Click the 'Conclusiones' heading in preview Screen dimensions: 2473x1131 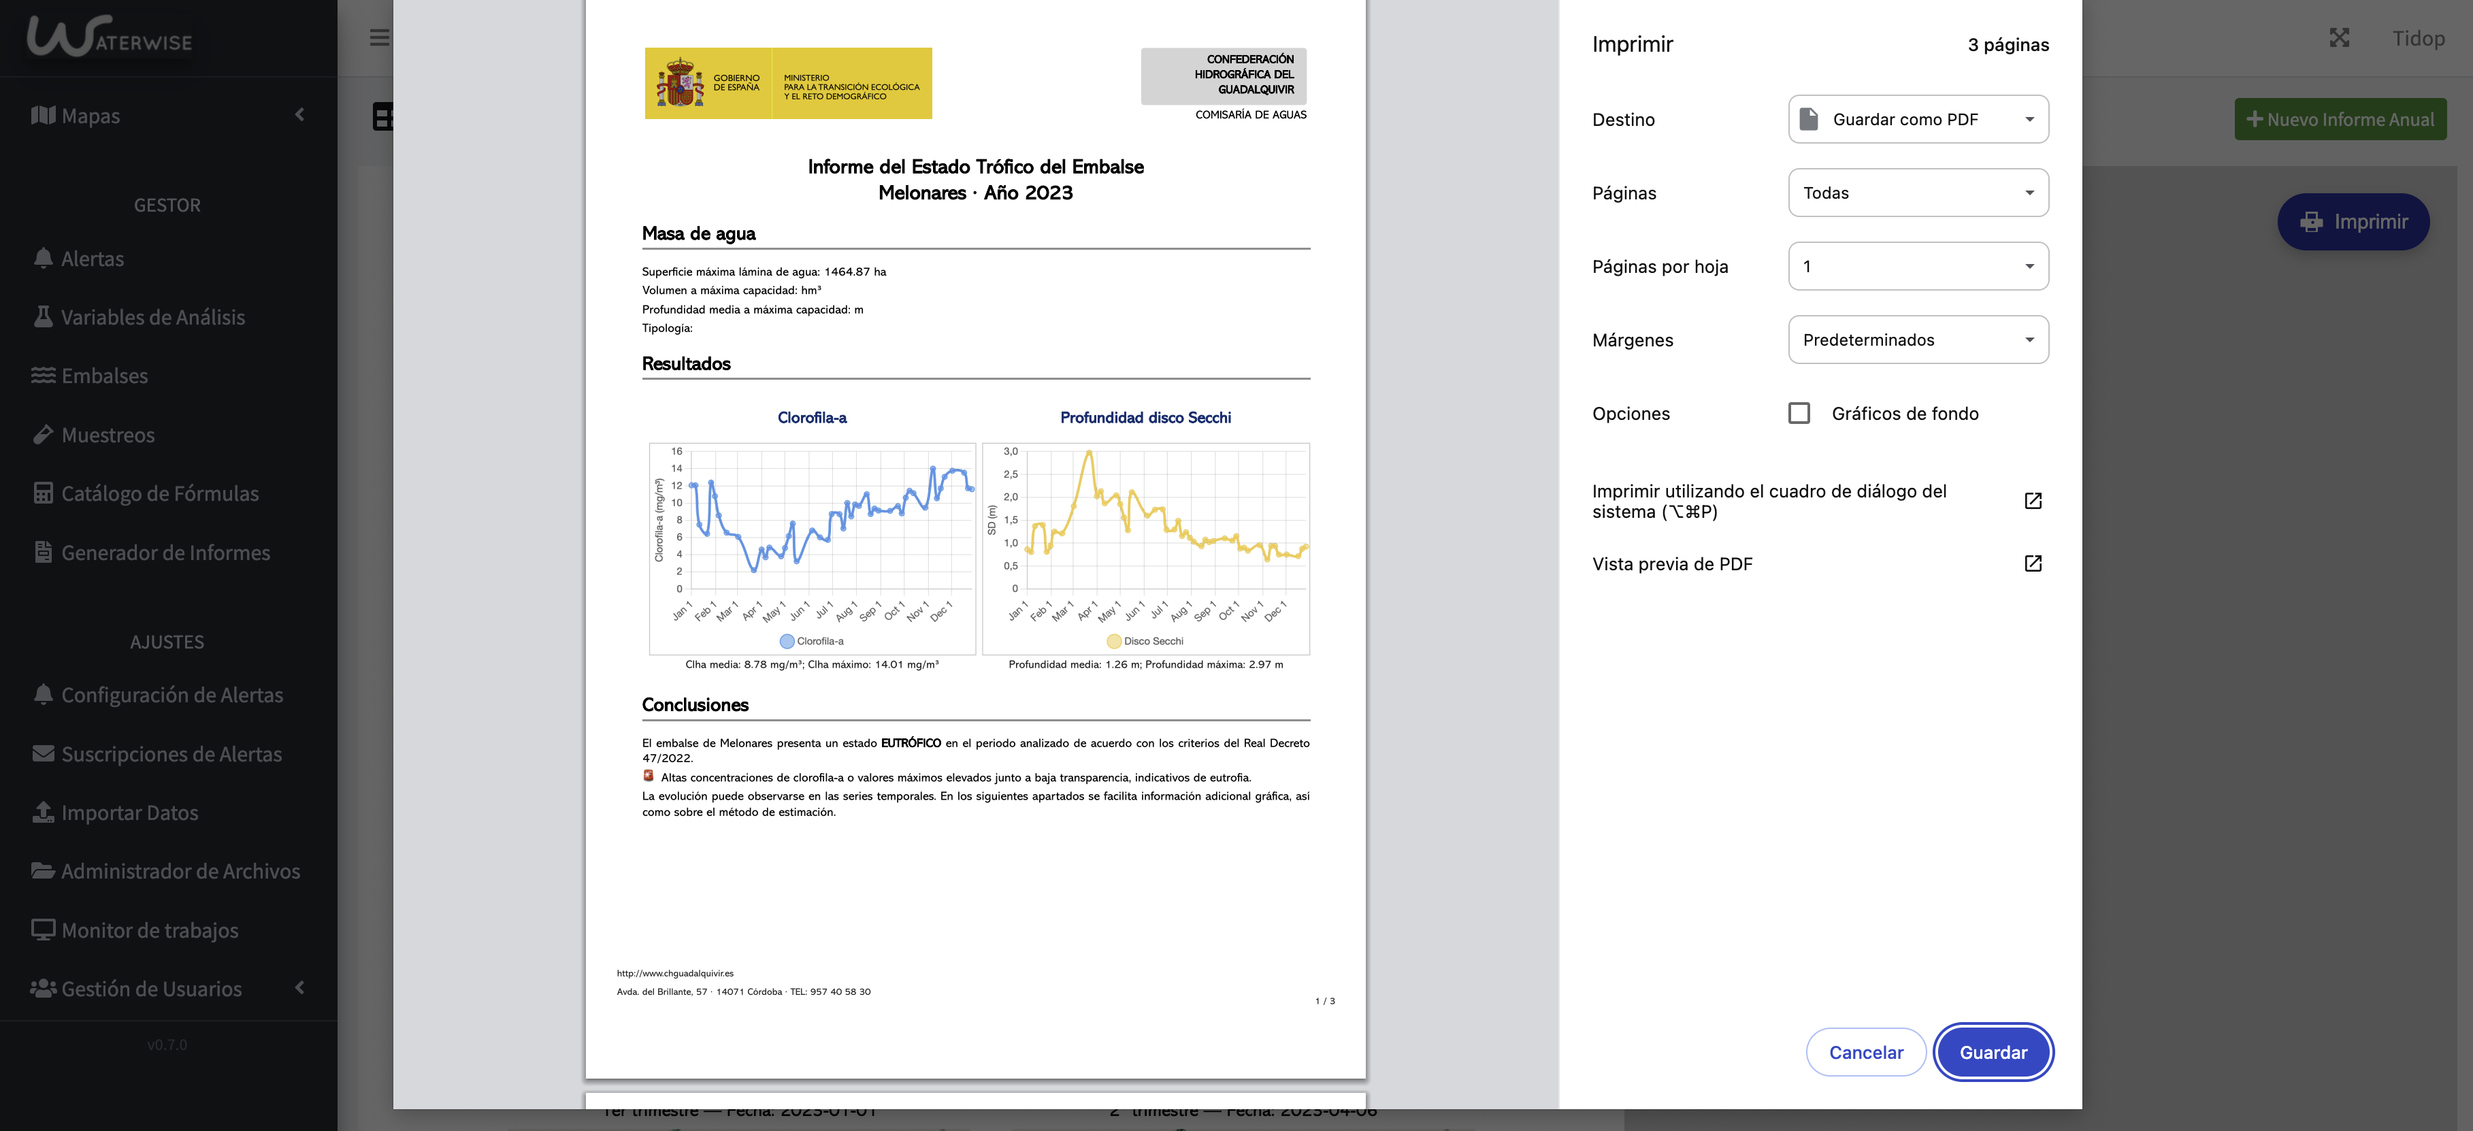(695, 705)
